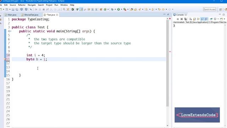Open the Navigate menu
Screen dimensions: 227x128
coord(32,5)
